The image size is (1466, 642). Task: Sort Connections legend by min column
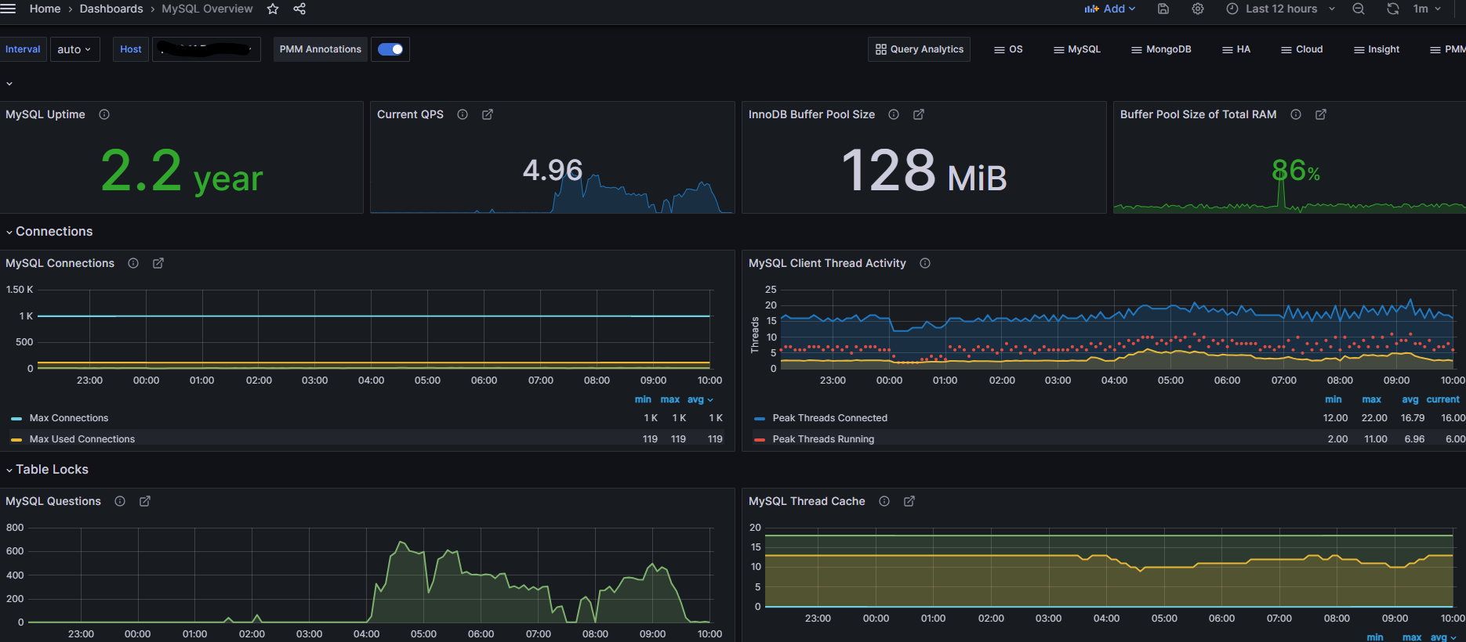tap(643, 399)
